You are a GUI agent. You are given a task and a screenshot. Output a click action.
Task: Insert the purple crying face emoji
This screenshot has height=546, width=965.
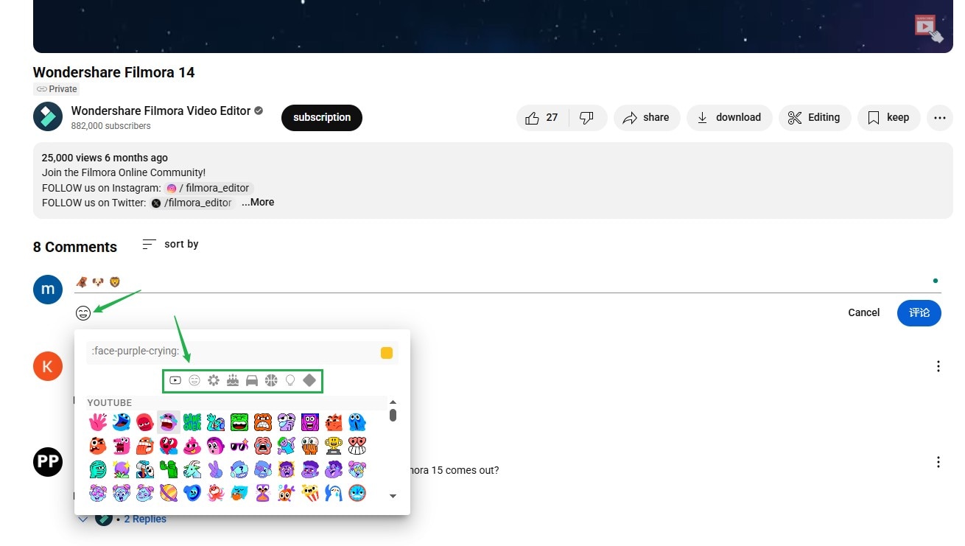(169, 422)
